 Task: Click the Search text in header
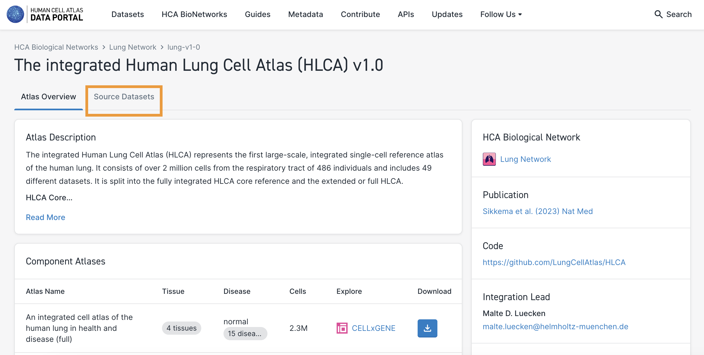point(679,14)
